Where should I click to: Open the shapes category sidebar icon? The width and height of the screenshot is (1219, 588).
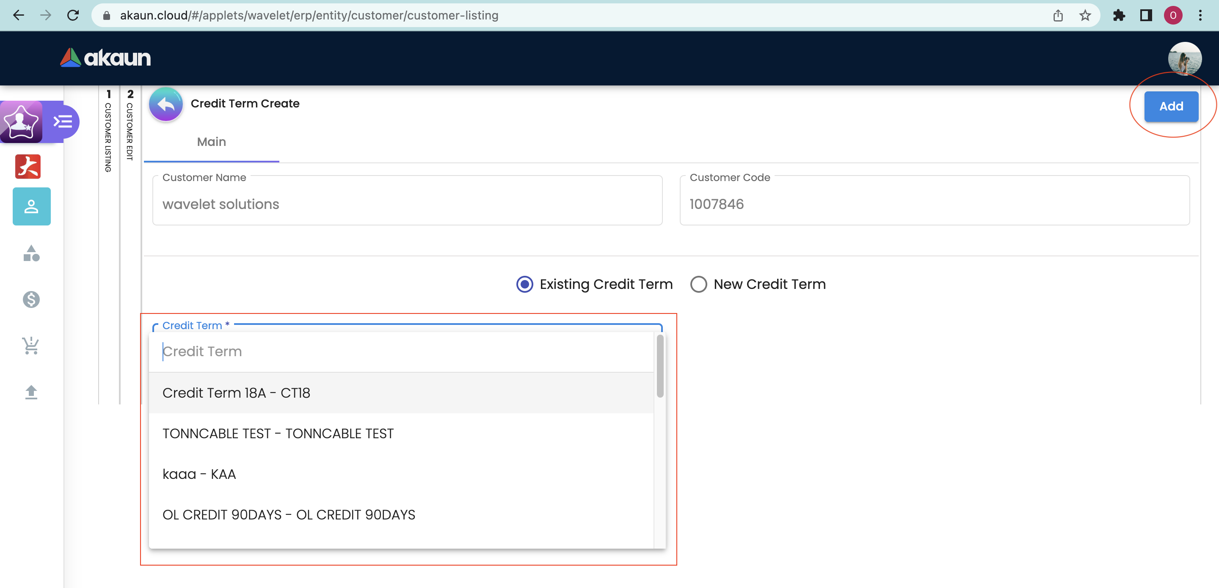pos(31,253)
